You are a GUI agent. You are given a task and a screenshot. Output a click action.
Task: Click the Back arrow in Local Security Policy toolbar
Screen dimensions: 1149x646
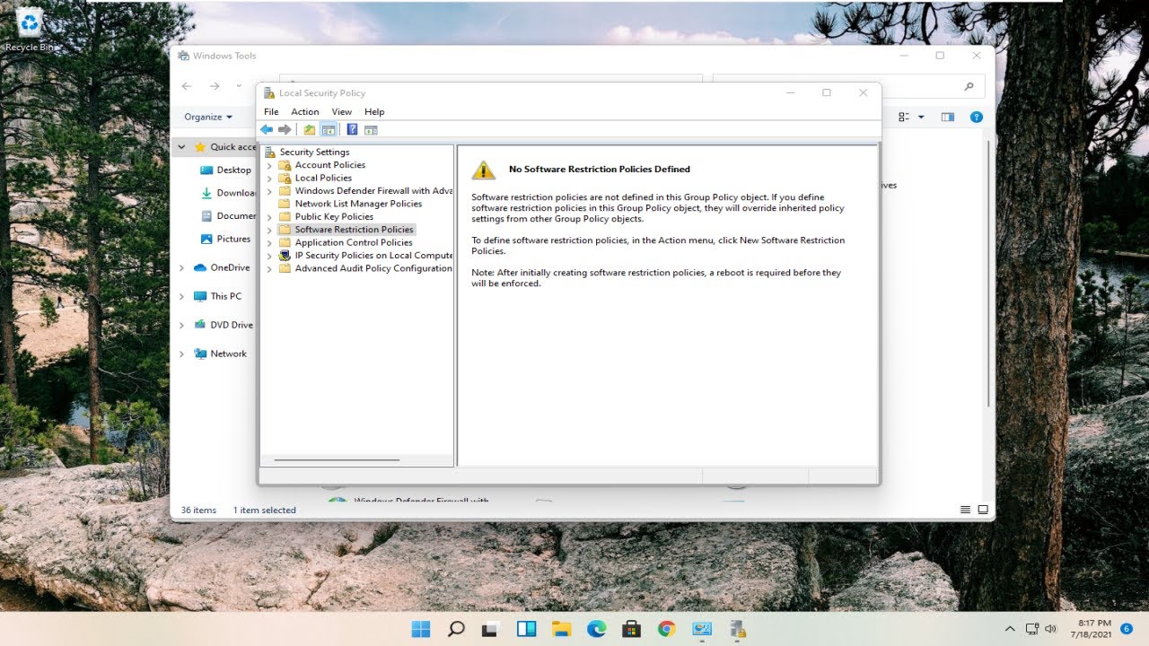pyautogui.click(x=267, y=129)
